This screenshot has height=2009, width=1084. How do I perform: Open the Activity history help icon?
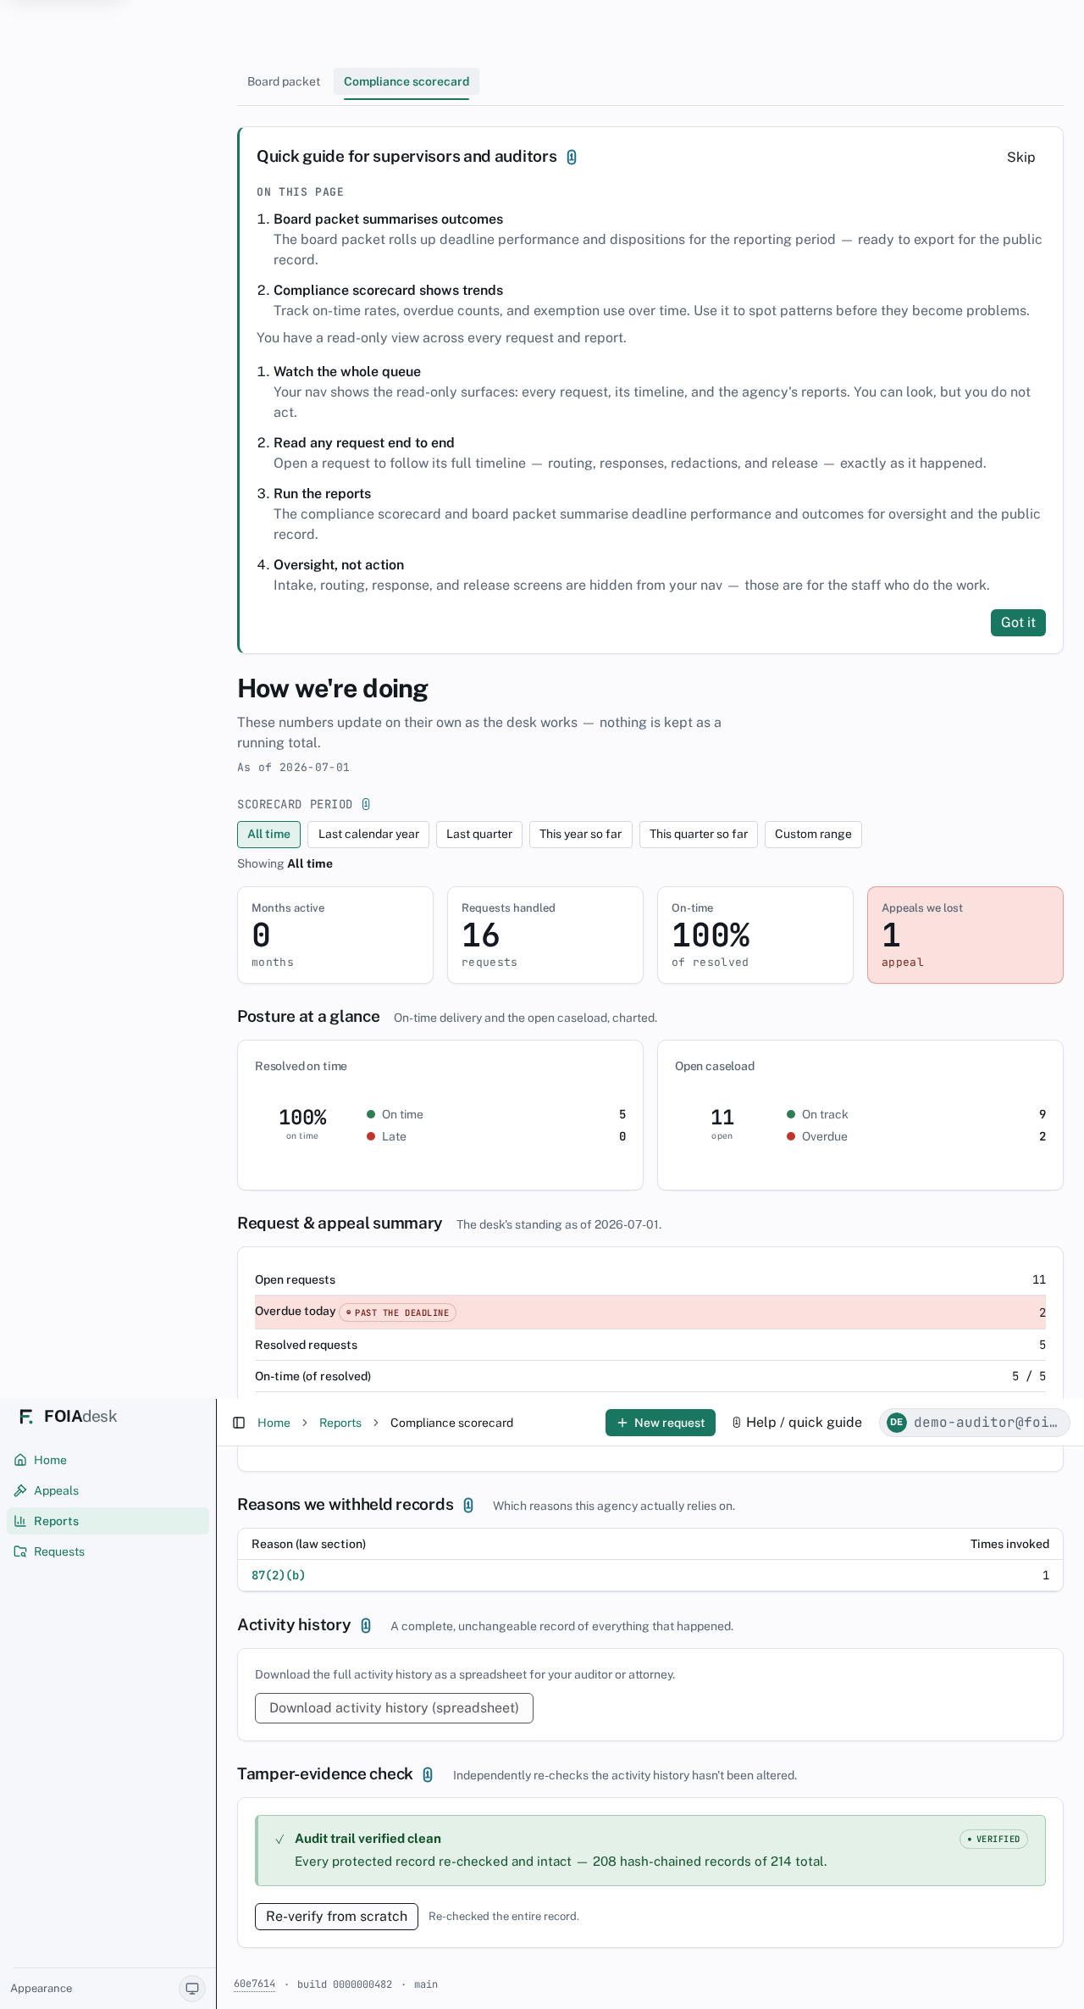coord(366,1625)
